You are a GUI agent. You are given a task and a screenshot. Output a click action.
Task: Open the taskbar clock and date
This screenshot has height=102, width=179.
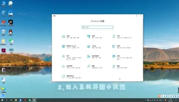pos(171,100)
